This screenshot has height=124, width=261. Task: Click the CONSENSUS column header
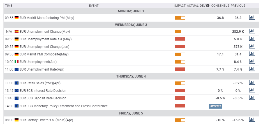pos(220,6)
